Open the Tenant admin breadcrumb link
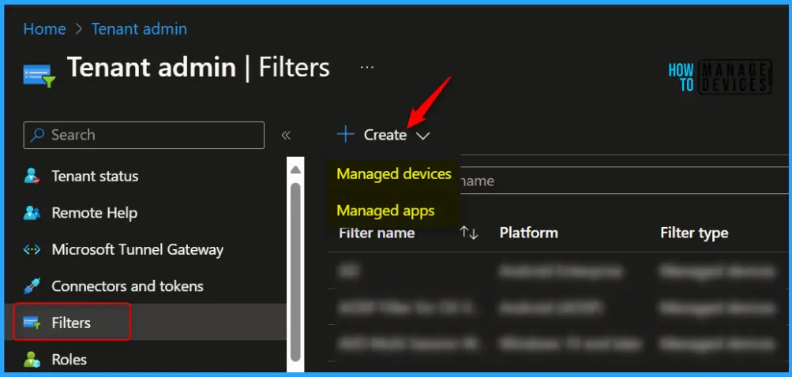 click(x=139, y=28)
